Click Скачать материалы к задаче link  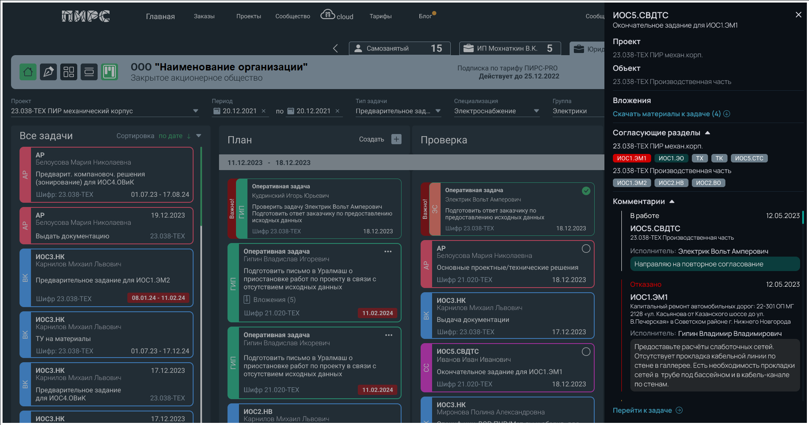pos(667,114)
